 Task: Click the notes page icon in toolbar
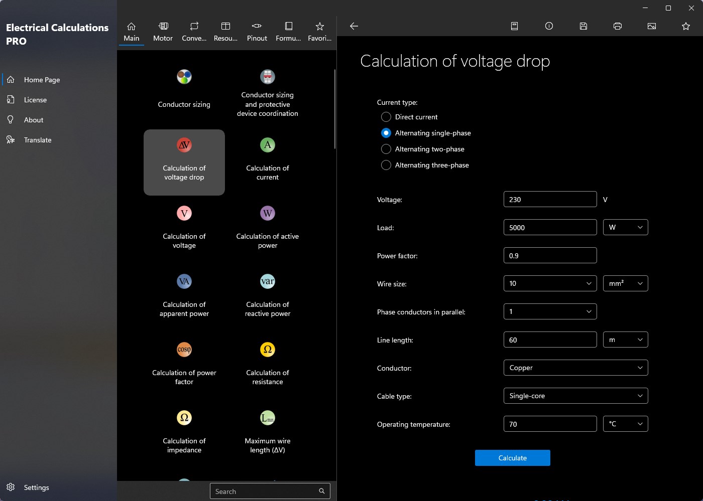point(515,26)
